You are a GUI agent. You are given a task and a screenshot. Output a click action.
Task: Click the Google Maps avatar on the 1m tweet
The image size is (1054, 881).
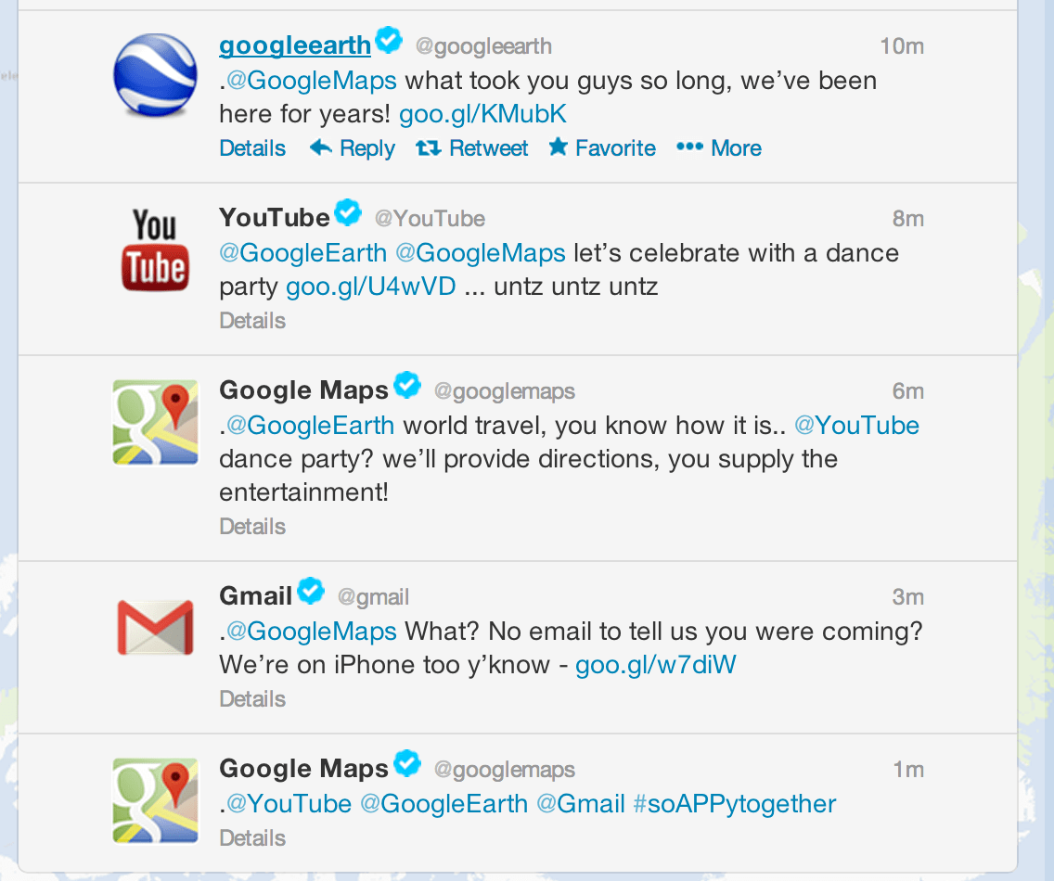pyautogui.click(x=154, y=798)
